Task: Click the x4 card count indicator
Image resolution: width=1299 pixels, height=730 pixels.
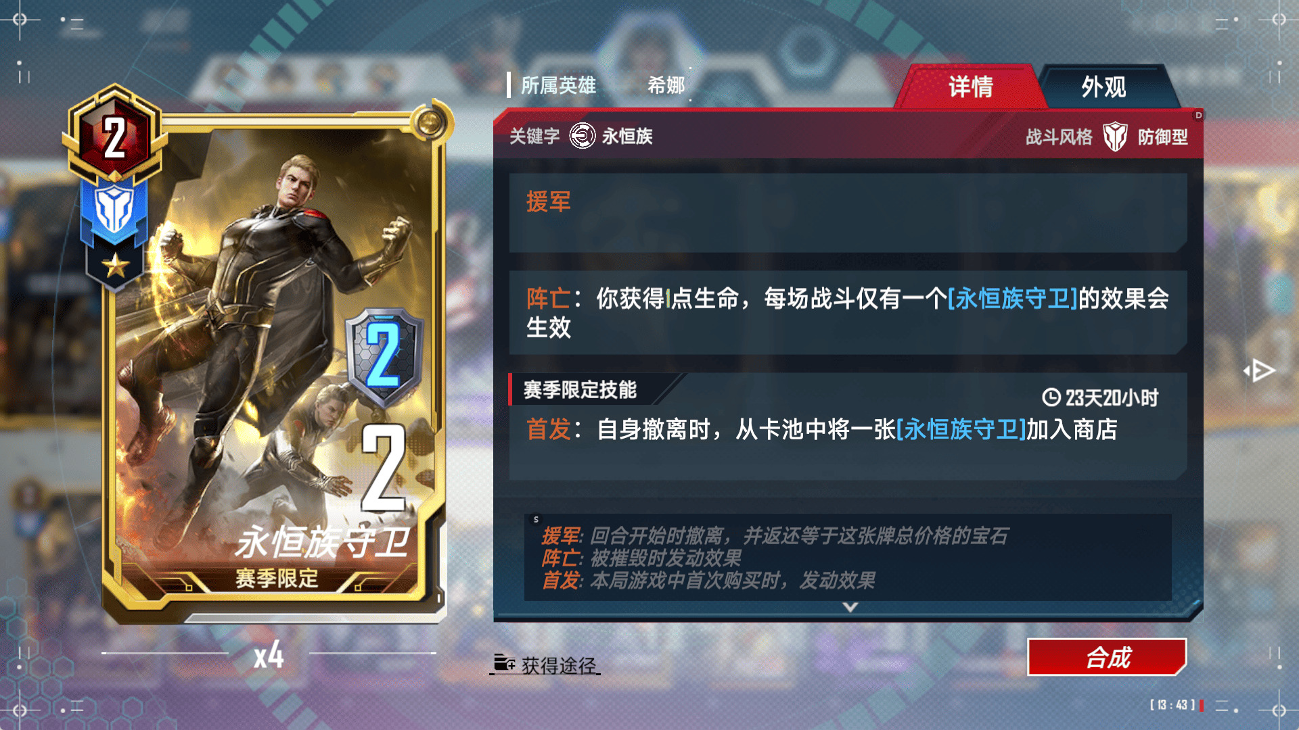Action: (269, 655)
